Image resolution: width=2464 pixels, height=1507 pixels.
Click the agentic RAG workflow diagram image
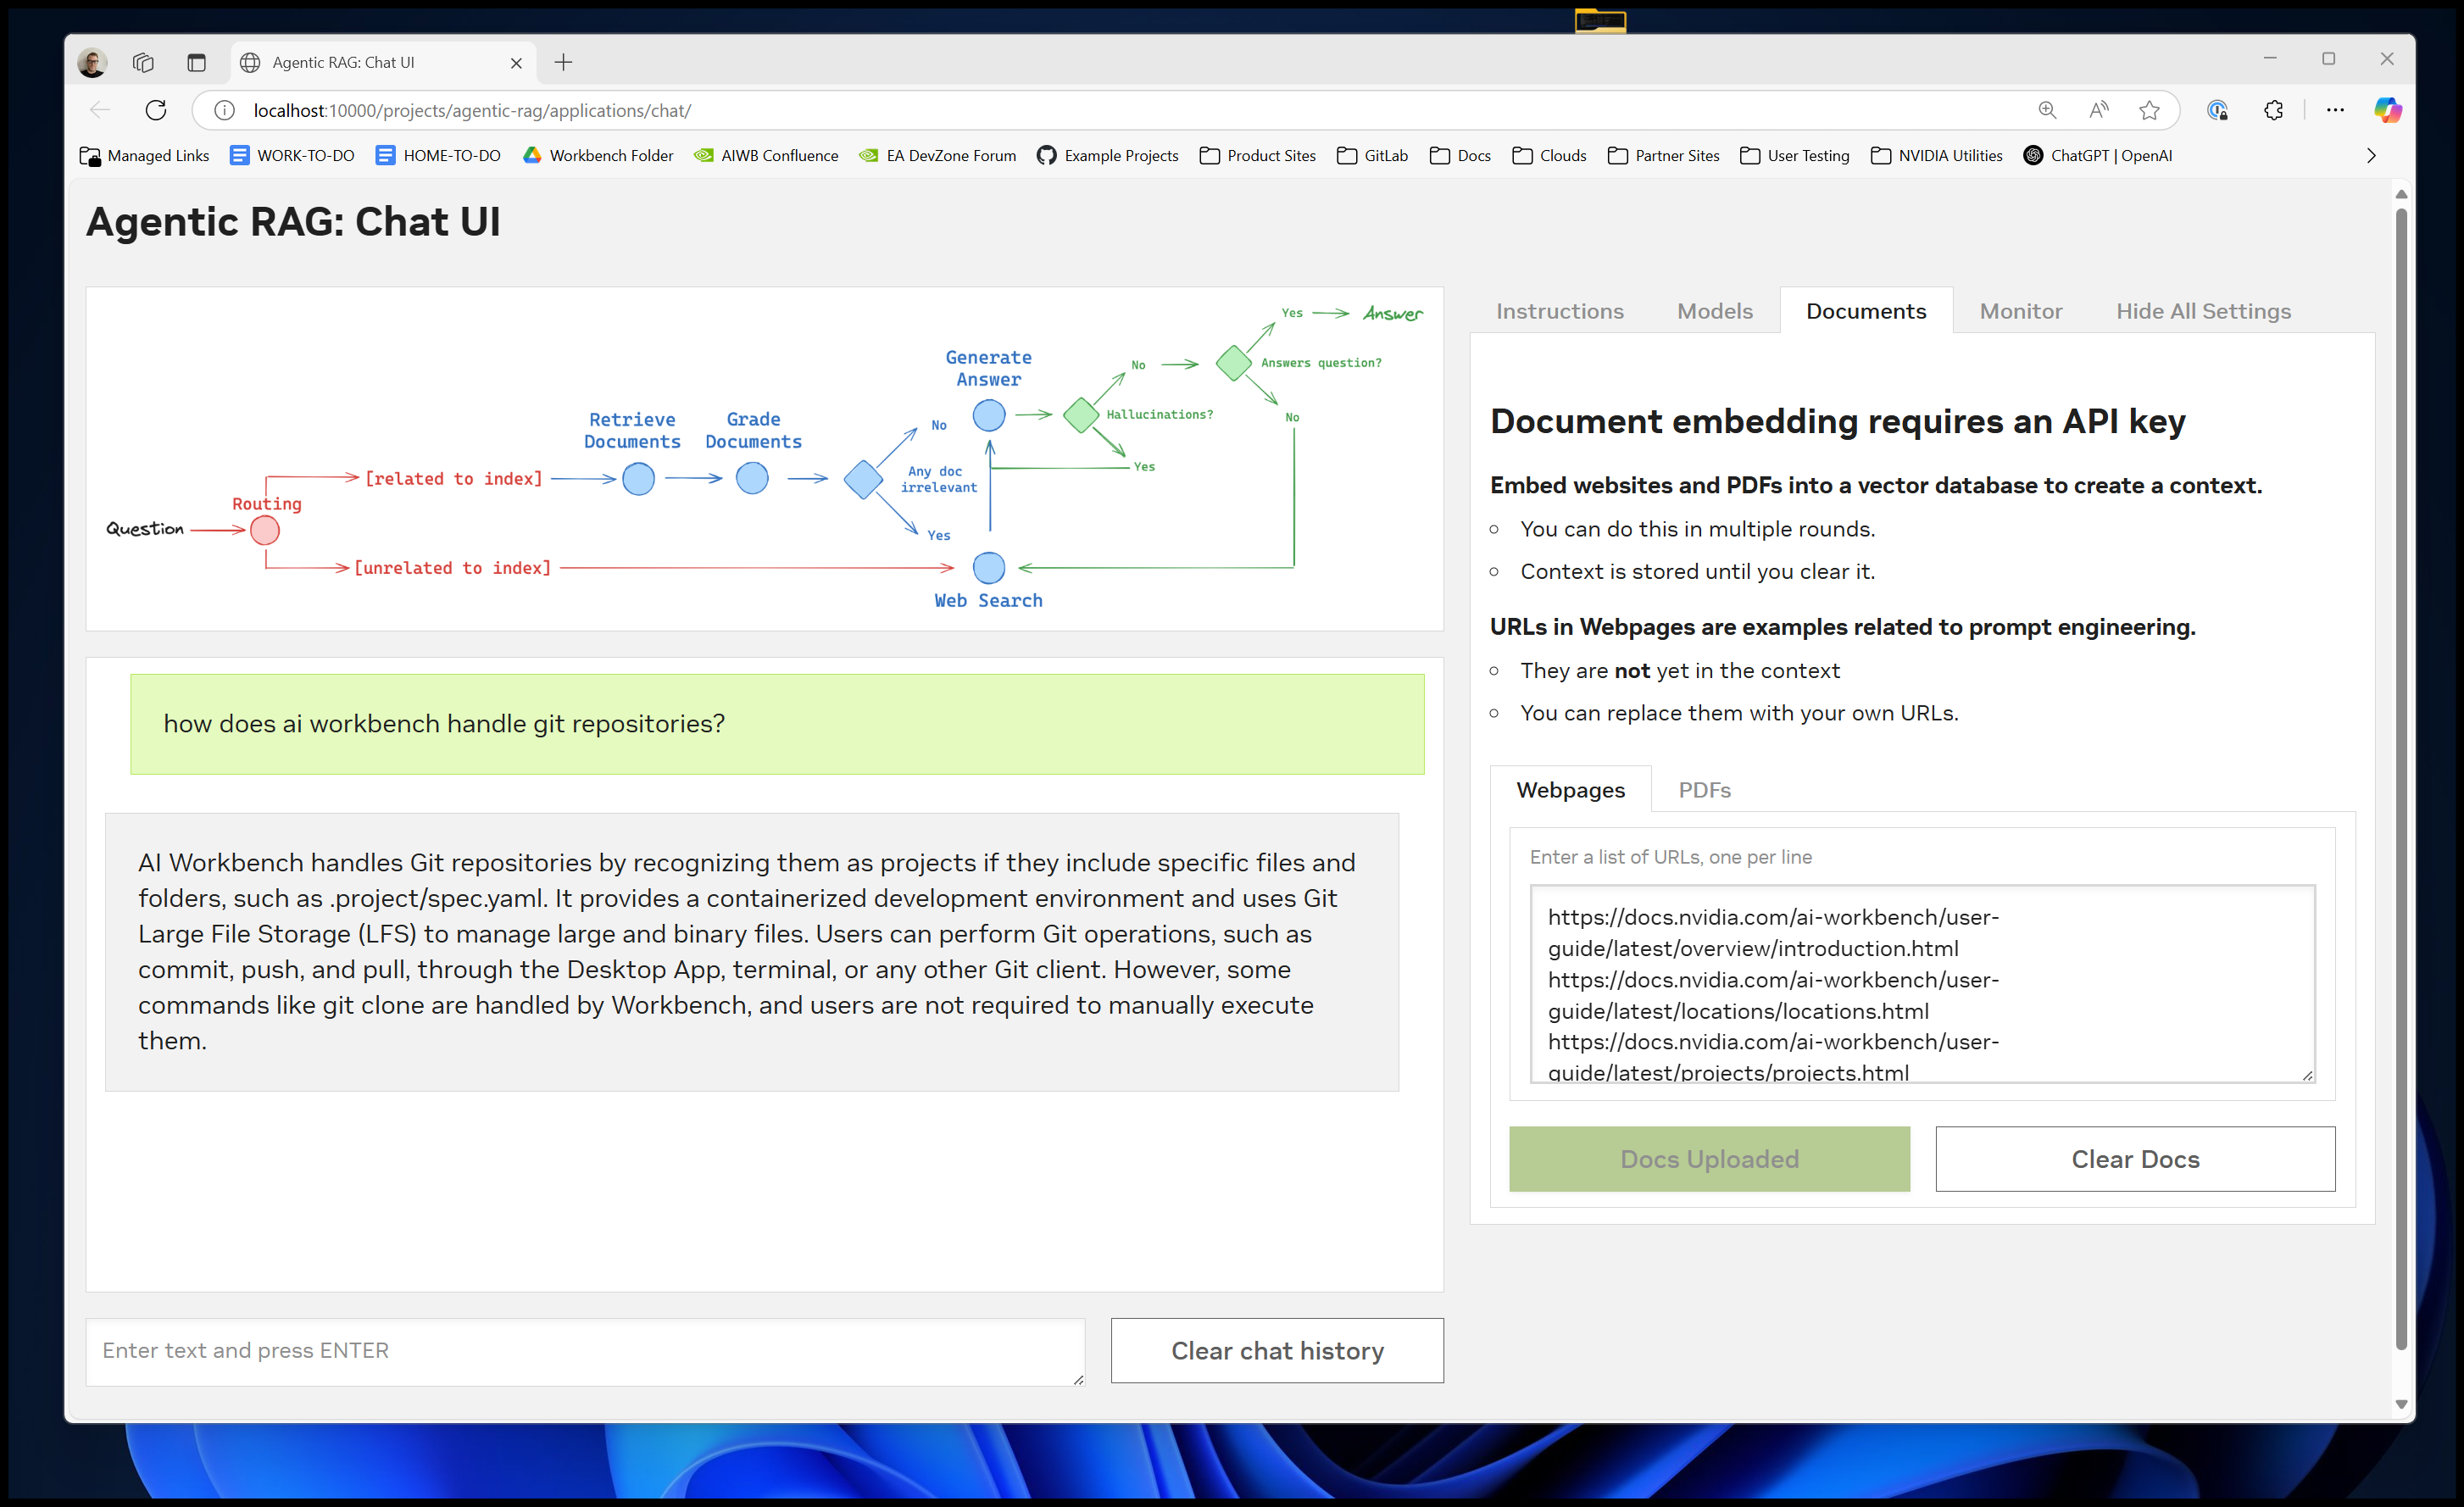(765, 459)
